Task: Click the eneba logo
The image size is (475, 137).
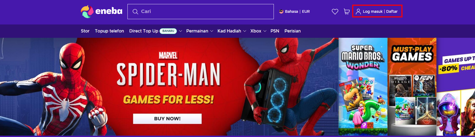Action: pos(102,11)
